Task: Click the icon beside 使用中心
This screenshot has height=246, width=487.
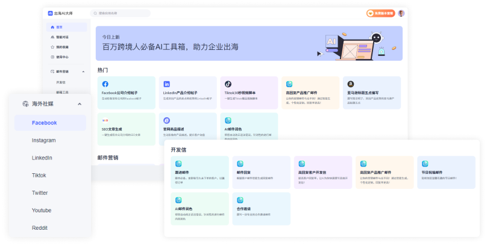Action: (x=52, y=57)
